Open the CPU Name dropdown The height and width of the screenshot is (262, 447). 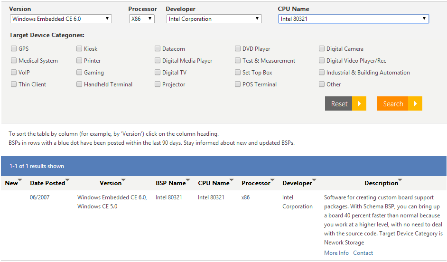(354, 19)
